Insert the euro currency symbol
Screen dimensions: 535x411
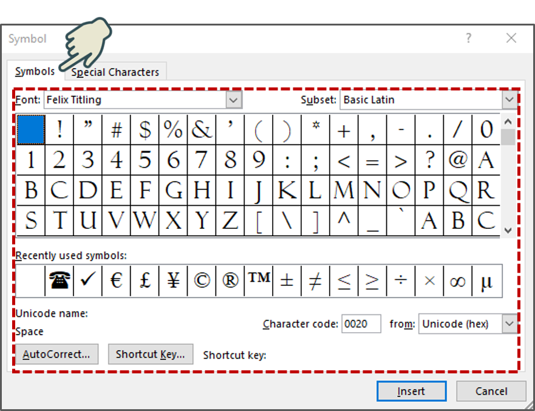(116, 280)
